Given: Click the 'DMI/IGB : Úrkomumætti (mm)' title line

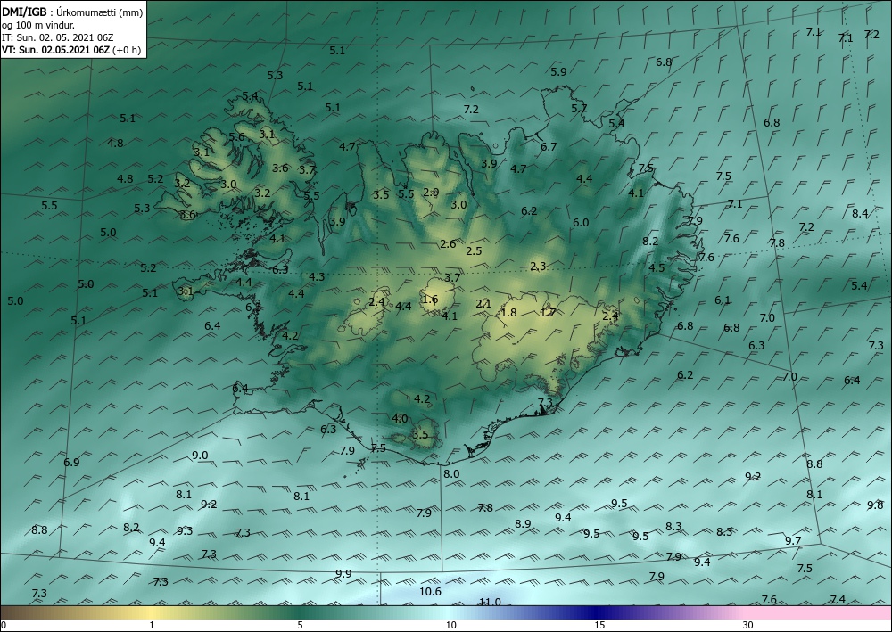Looking at the screenshot, I should point(72,12).
